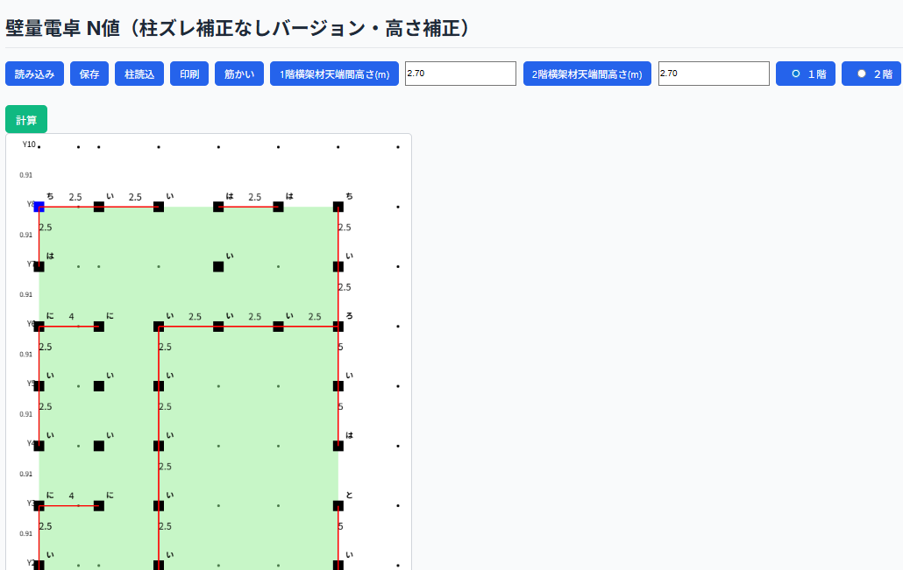Select the left-edge に column on row Y3
903x570 pixels.
point(39,506)
